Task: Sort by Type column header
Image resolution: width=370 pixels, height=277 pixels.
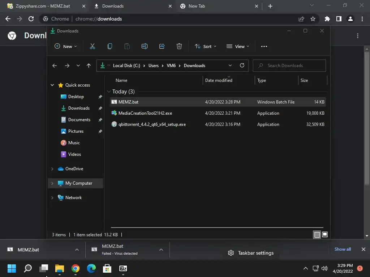Action: [262, 80]
